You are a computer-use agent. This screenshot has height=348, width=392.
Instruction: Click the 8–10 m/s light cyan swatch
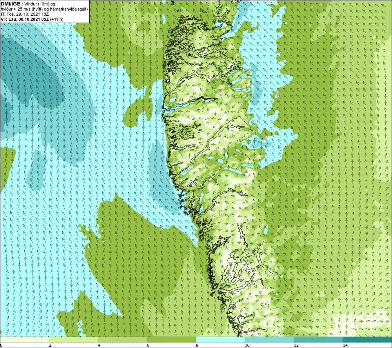220,339
